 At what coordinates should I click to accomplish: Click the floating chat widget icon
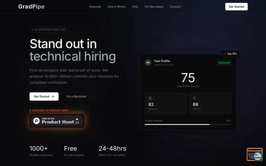(x=255, y=154)
